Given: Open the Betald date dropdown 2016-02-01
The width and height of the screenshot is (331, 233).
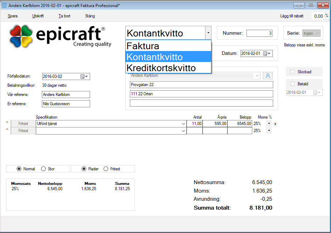Looking at the screenshot, I should pos(317,92).
